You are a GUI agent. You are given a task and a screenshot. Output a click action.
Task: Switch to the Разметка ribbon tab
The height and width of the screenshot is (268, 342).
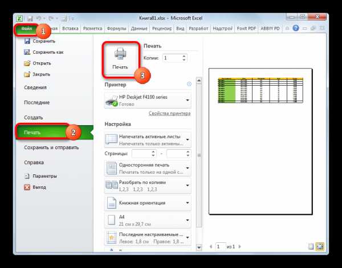93,29
